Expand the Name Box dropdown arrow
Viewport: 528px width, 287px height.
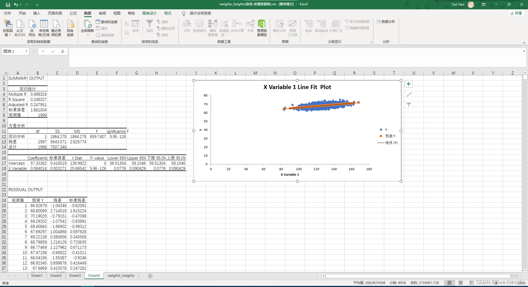point(26,51)
